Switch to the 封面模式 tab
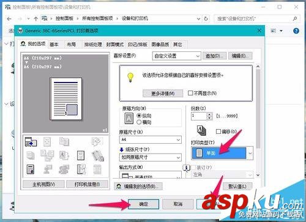 [115, 45]
